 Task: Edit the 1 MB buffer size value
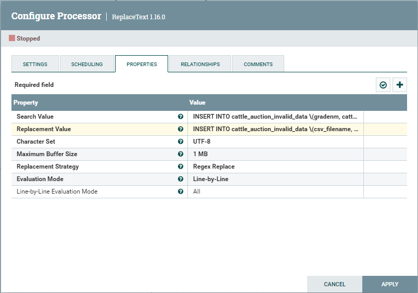click(x=200, y=154)
